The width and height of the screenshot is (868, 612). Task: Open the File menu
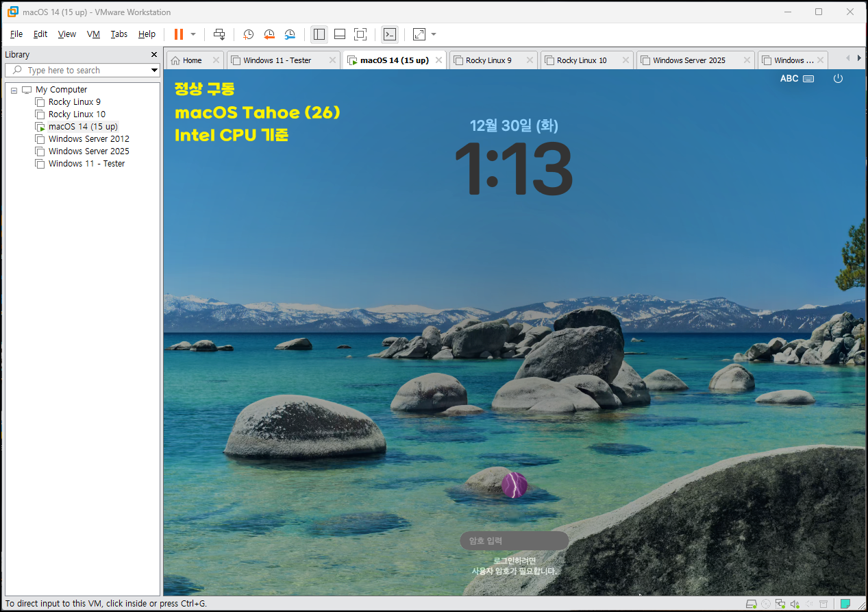point(16,34)
